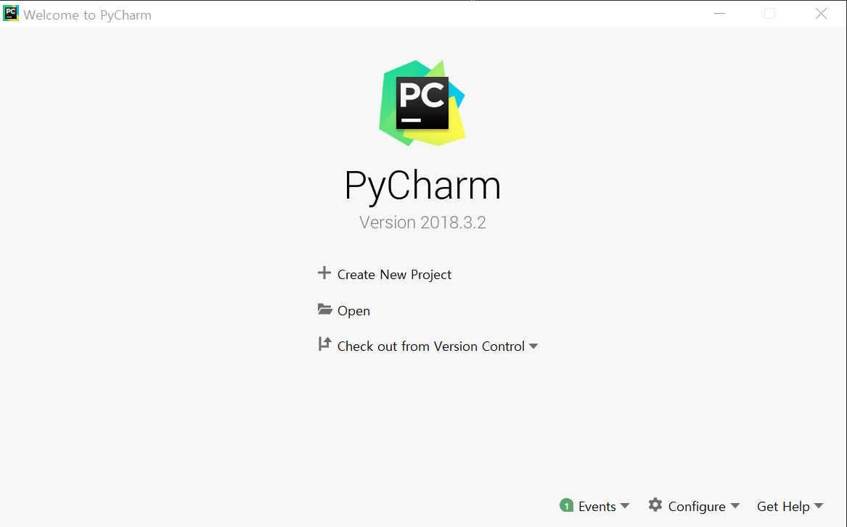Click the green Events notification badge
The image size is (847, 527).
tap(567, 505)
